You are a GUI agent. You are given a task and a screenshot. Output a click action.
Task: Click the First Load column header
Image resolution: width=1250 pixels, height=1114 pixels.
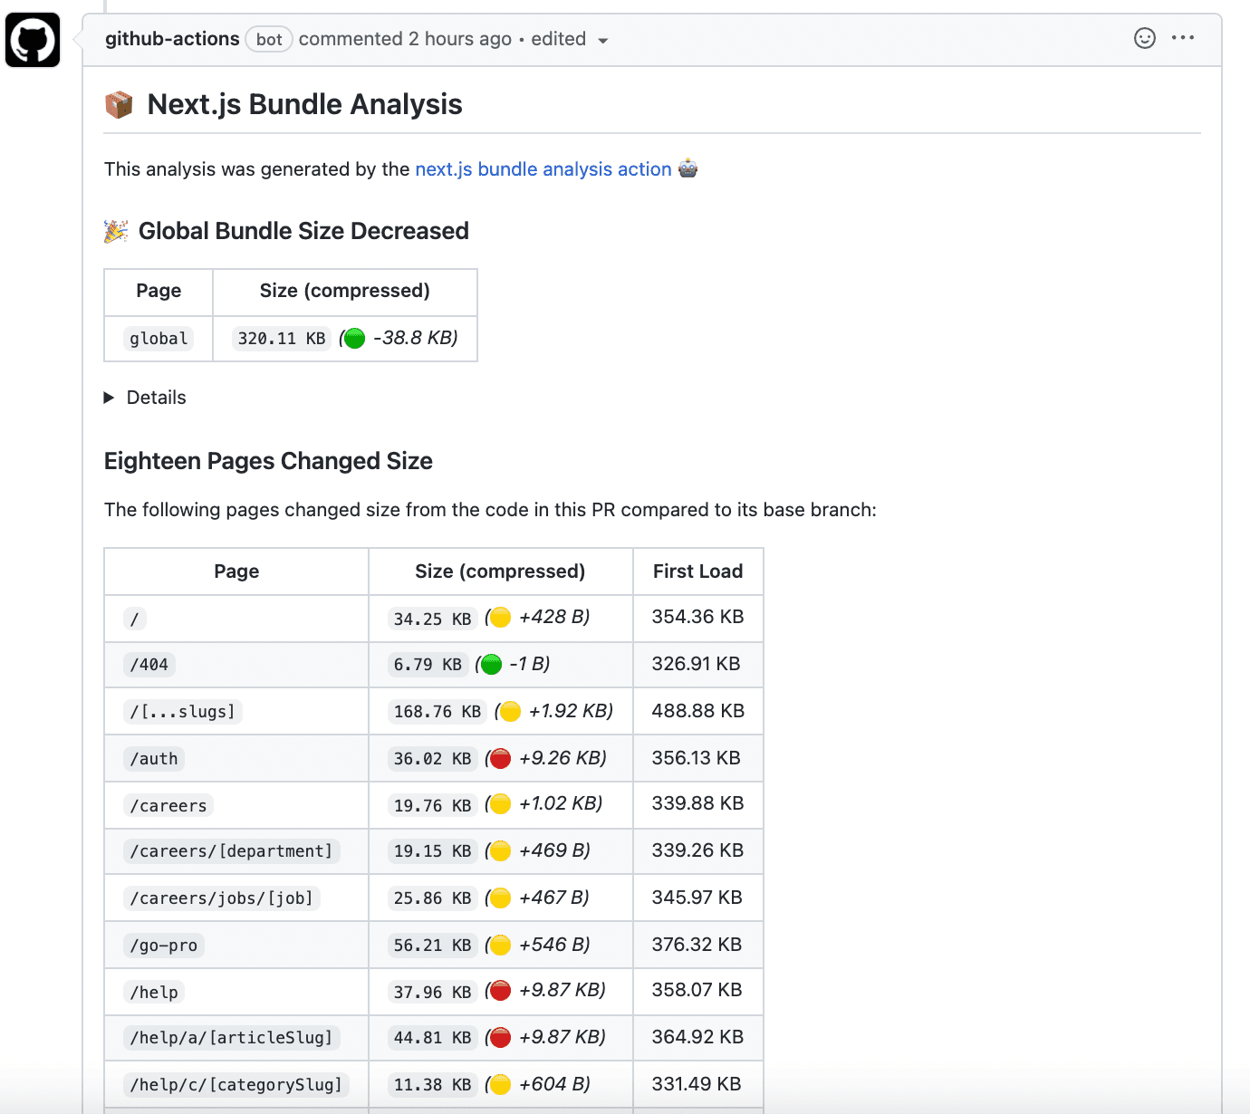(697, 571)
